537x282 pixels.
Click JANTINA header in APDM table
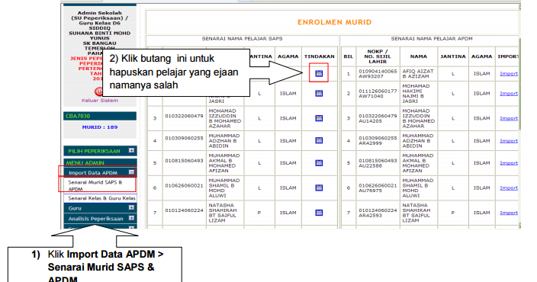(x=453, y=56)
